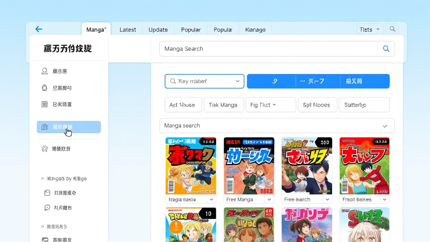Select the community people icon in sidebar
The width and height of the screenshot is (430, 242).
click(45, 148)
